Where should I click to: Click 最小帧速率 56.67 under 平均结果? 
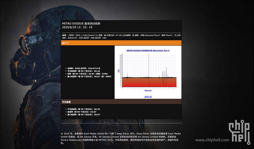83,114
